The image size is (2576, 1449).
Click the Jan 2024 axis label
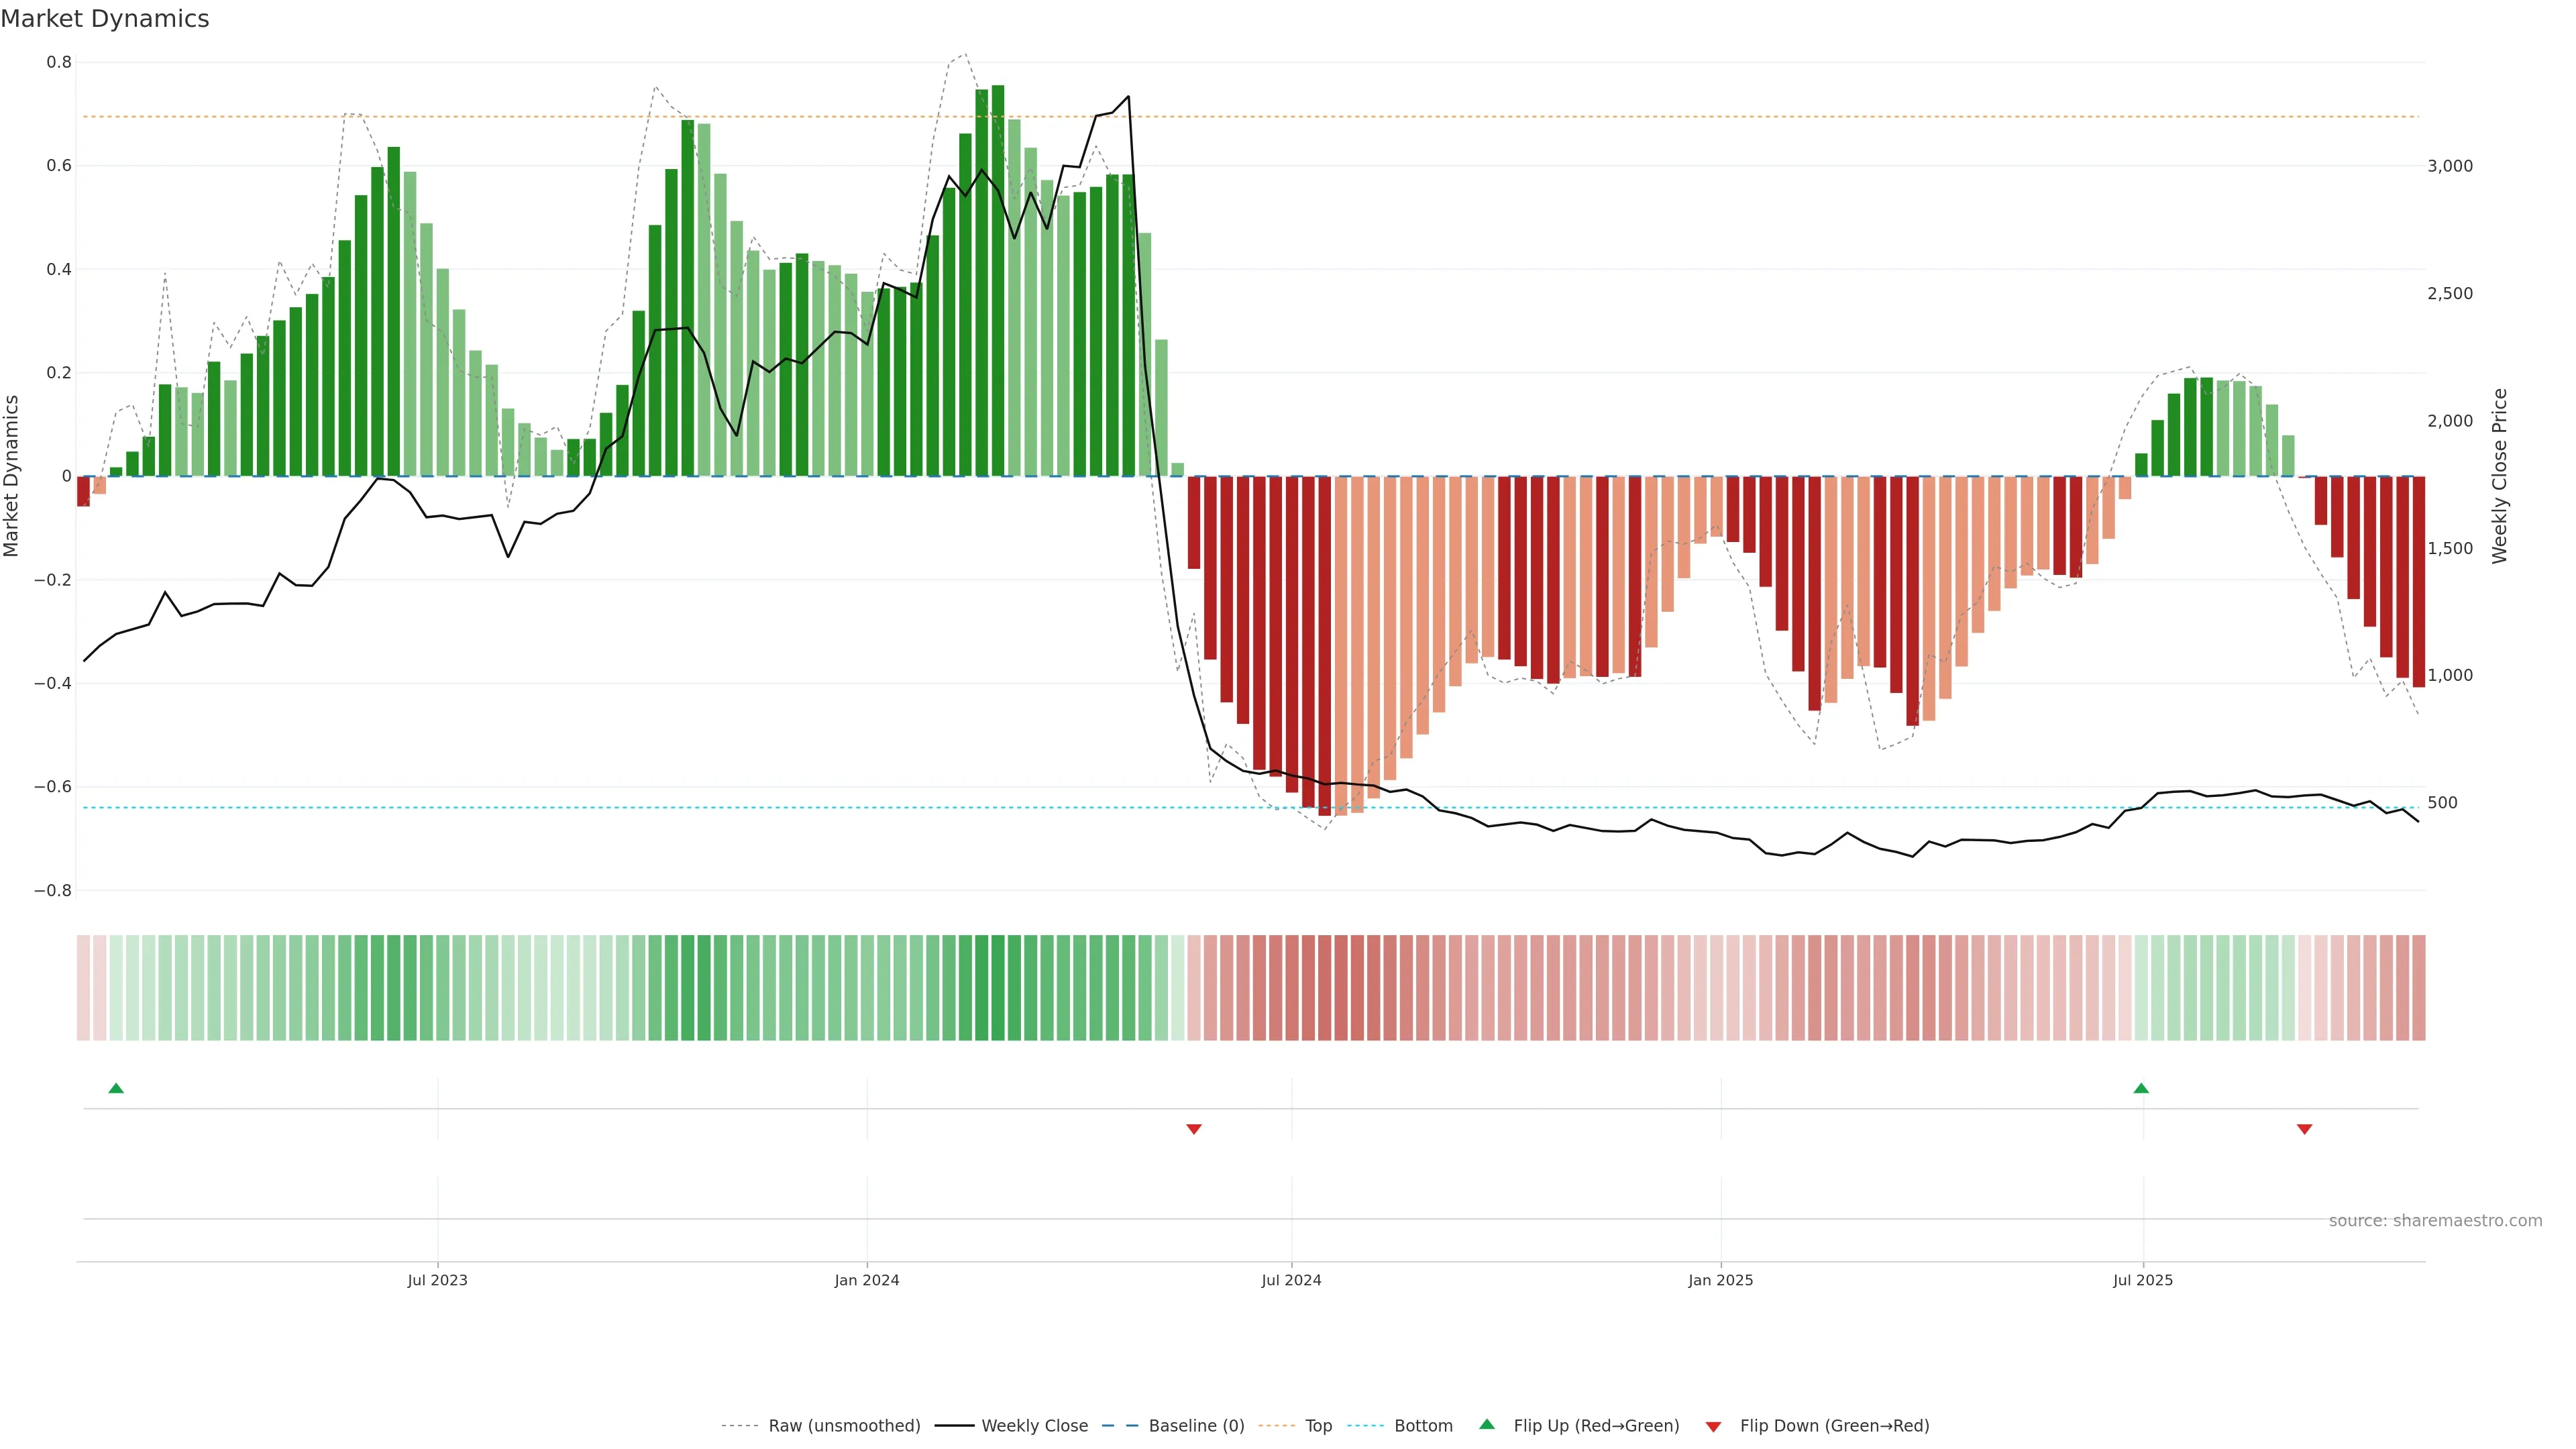867,1280
